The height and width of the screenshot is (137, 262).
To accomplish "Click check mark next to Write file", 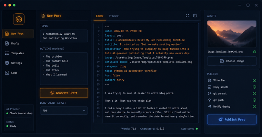I will [x=254, y=80].
